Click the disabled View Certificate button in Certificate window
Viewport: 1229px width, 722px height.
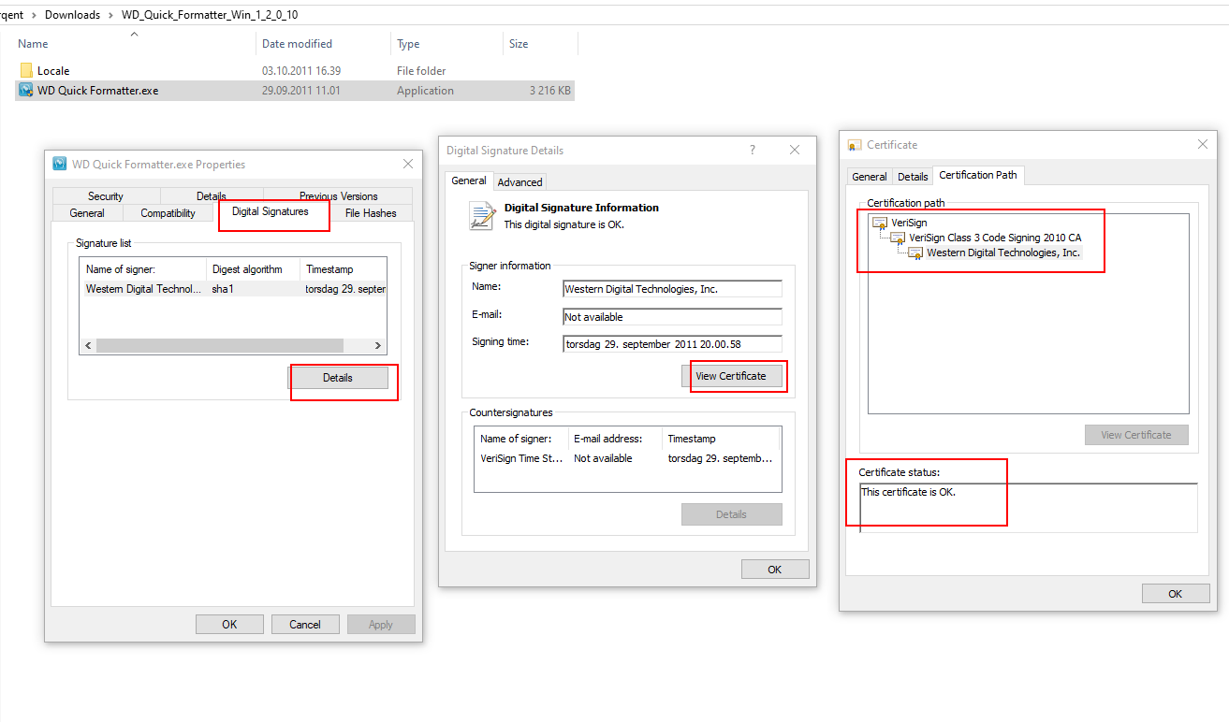[x=1136, y=435]
